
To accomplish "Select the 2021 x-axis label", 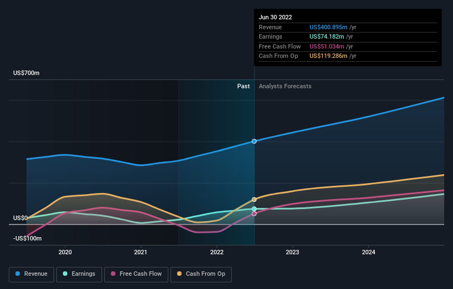I will 141,252.
